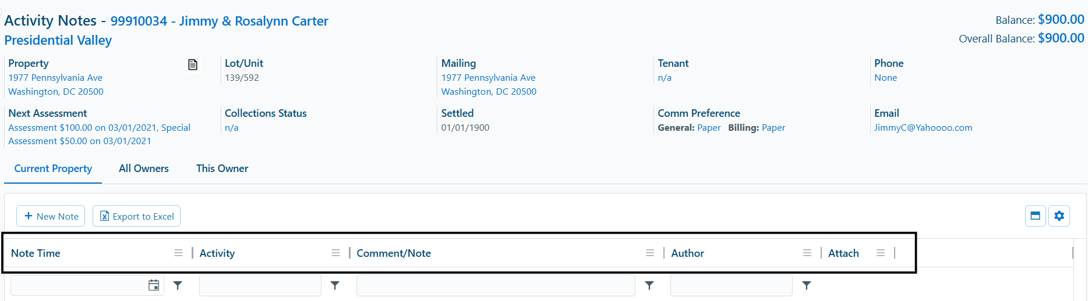Focus the Comment/Note filter text field
Image resolution: width=1088 pixels, height=301 pixels.
[x=496, y=285]
